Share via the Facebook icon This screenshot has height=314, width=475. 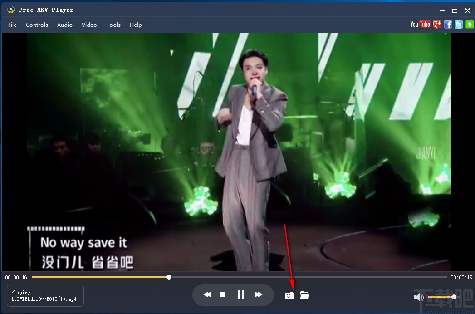448,25
